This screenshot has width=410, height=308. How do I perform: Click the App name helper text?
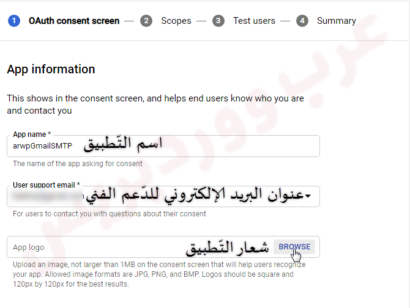(x=77, y=164)
